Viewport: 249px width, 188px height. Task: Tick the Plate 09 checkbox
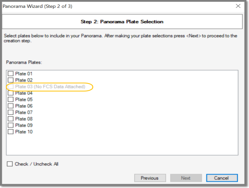[11, 125]
